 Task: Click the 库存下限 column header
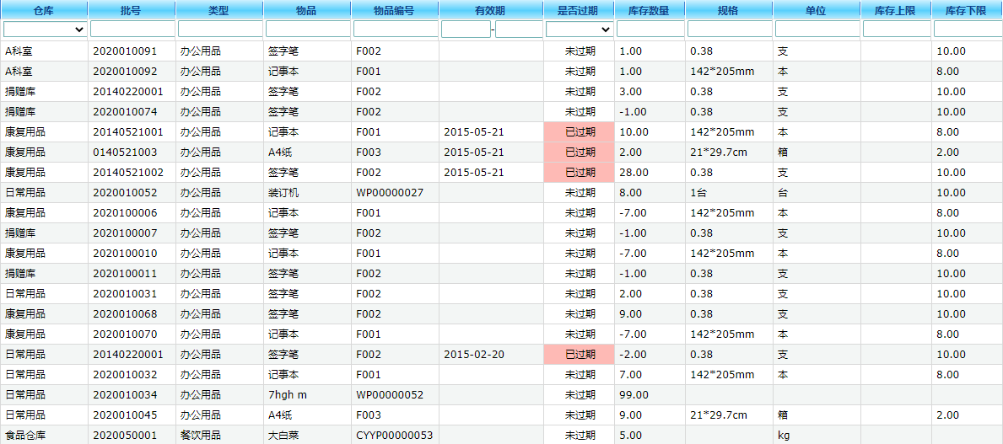[966, 11]
